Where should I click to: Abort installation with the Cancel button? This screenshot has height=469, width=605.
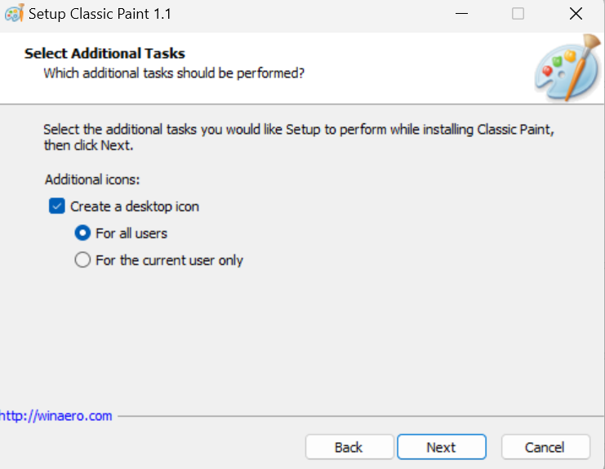545,447
